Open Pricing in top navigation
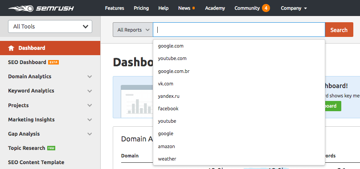The width and height of the screenshot is (360, 169). (141, 8)
